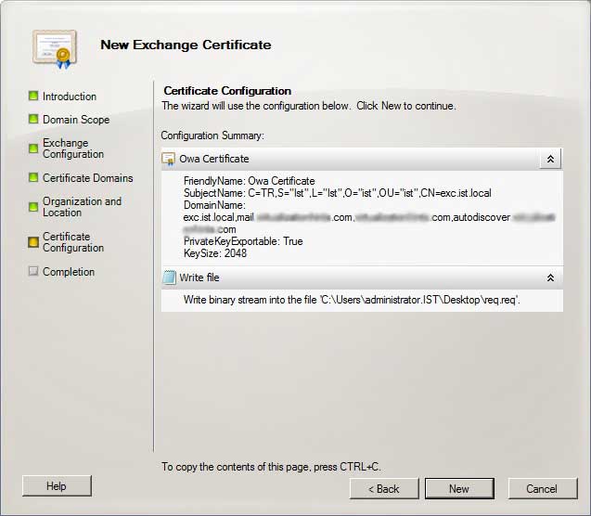Cancel the certificate wizard
This screenshot has width=591, height=516.
click(x=541, y=488)
